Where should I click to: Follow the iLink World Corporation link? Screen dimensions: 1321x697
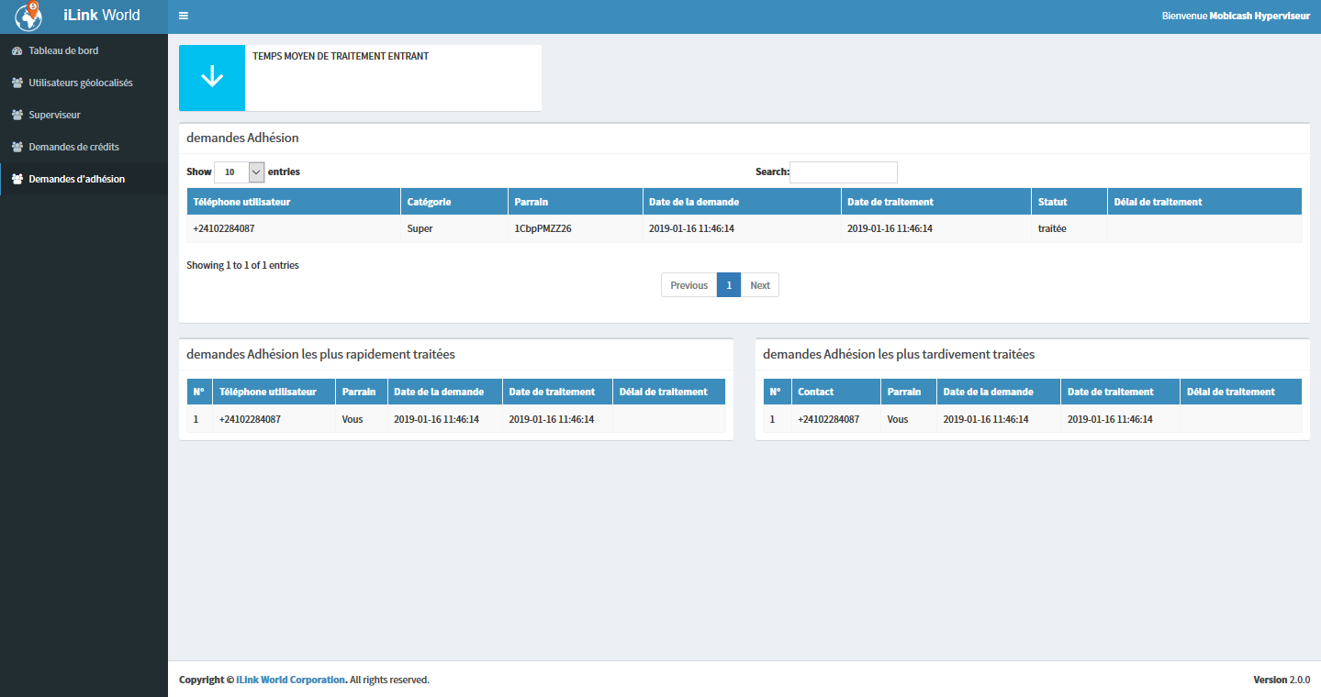pyautogui.click(x=290, y=680)
